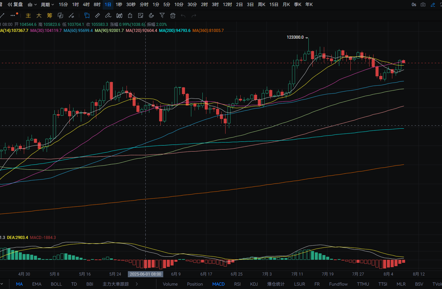Take a chart snapshot with camera icon
This screenshot has width=442, height=289.
(x=423, y=5)
